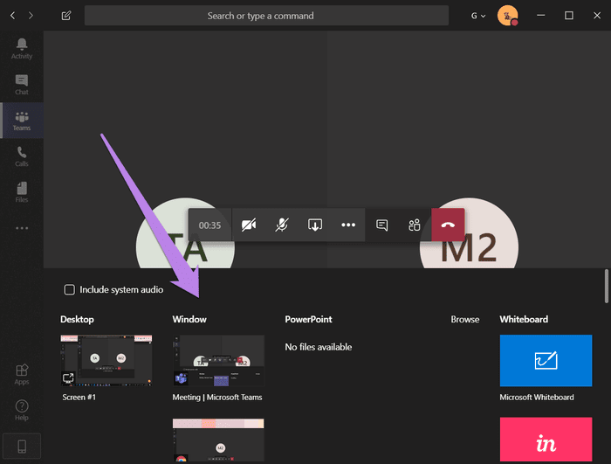Open Activity in the sidebar
611x464 pixels.
(22, 49)
